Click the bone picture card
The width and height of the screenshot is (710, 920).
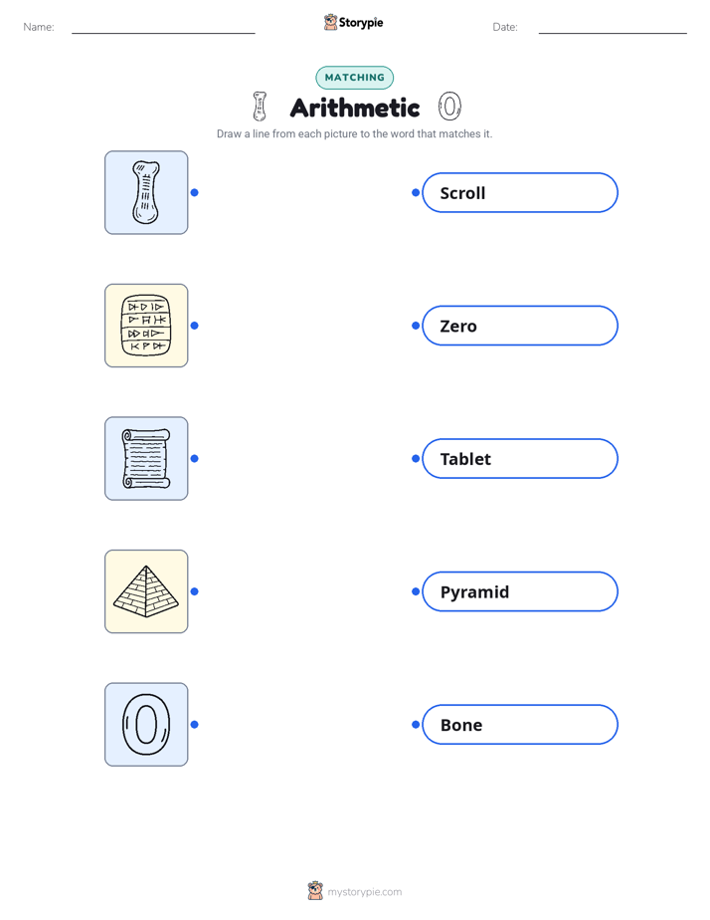point(146,192)
